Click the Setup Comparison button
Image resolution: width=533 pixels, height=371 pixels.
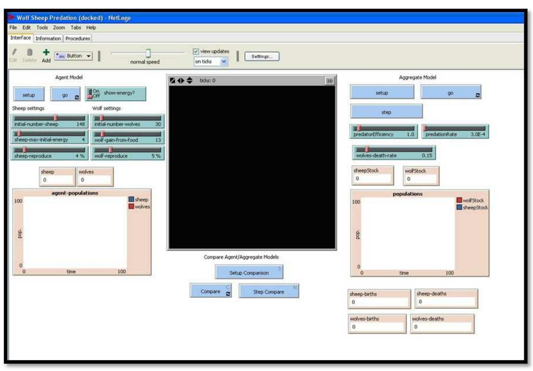(x=249, y=272)
